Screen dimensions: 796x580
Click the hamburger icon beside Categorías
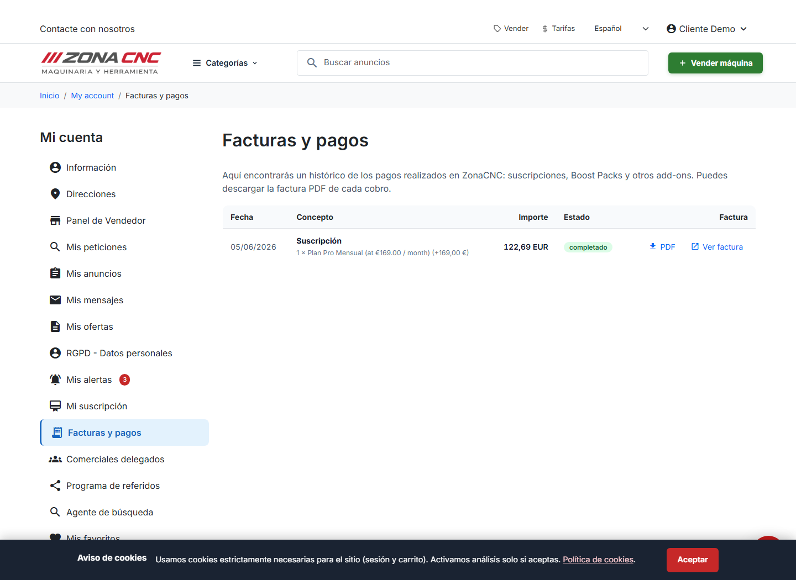[x=197, y=63]
